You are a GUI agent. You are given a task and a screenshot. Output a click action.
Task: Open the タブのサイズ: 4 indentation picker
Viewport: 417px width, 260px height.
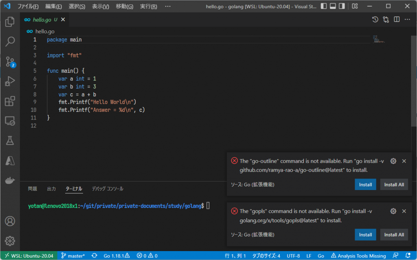(266, 256)
